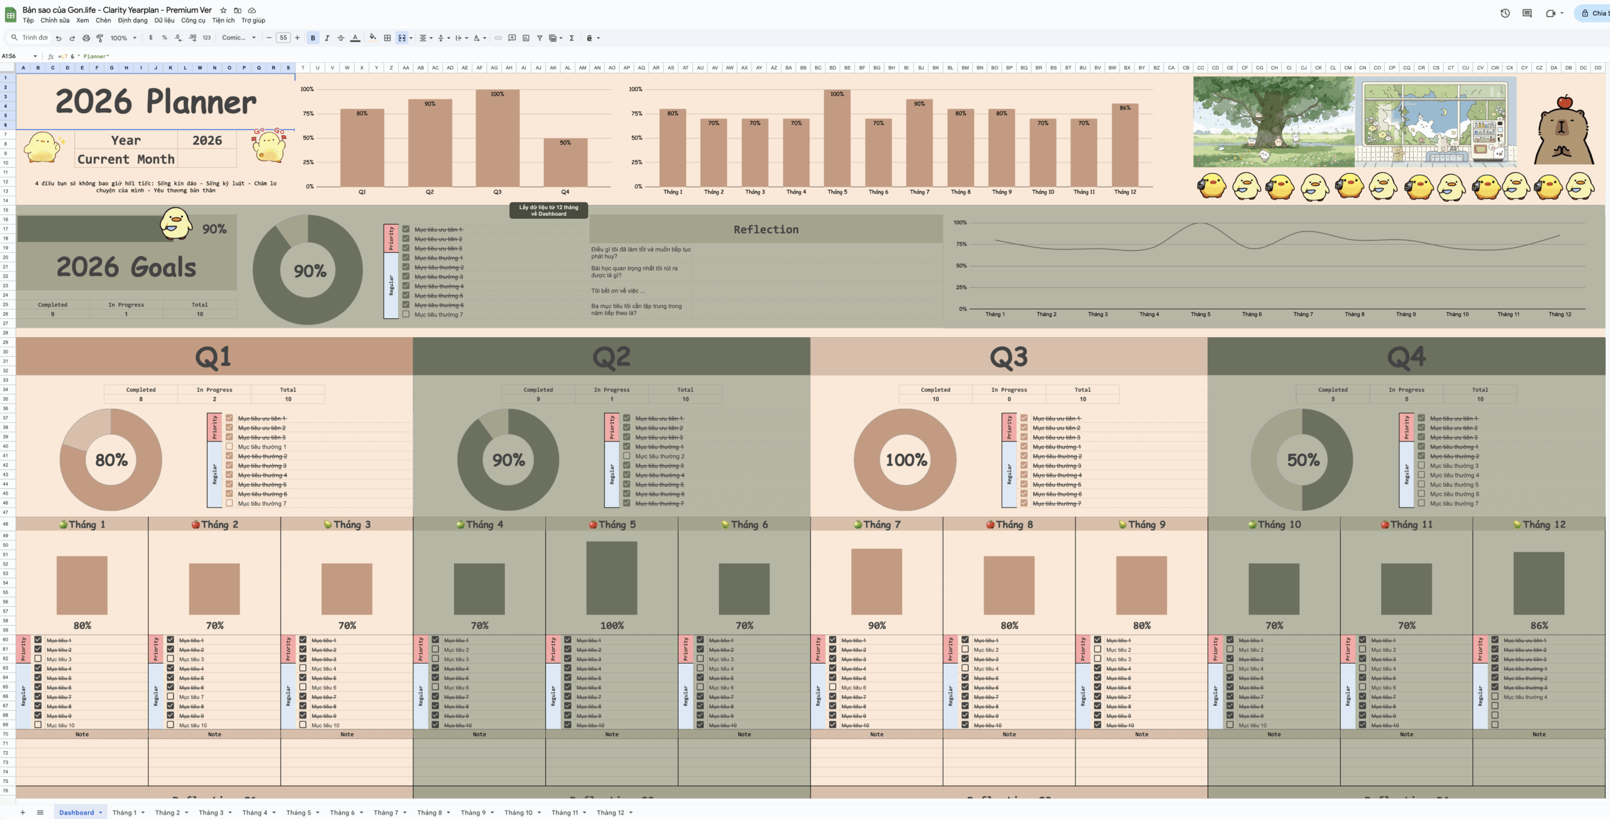1610x819 pixels.
Task: Check 'Mục tiêu 10' under Tháng 1
Action: coord(38,725)
